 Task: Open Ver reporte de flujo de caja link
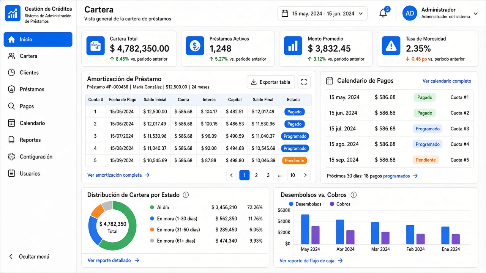(x=311, y=261)
